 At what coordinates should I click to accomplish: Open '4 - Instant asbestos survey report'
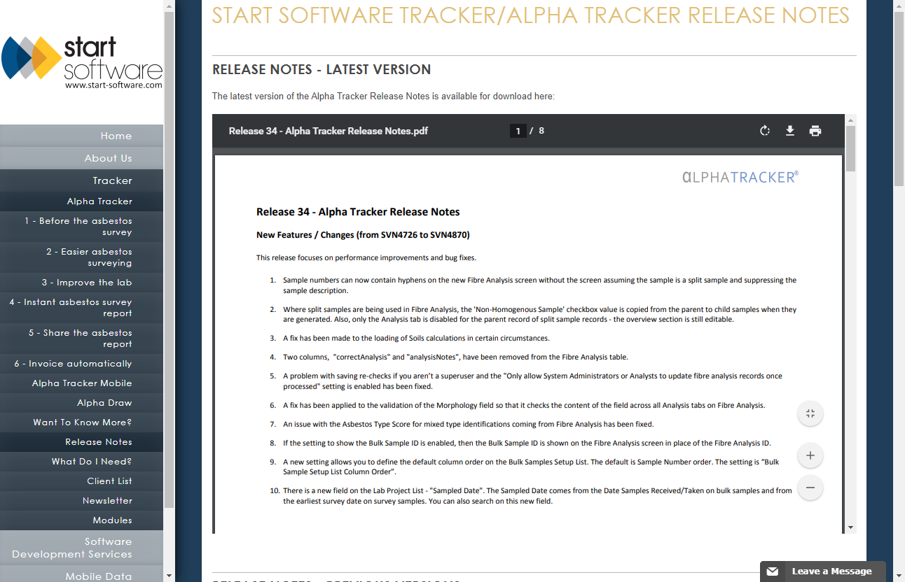coord(81,308)
